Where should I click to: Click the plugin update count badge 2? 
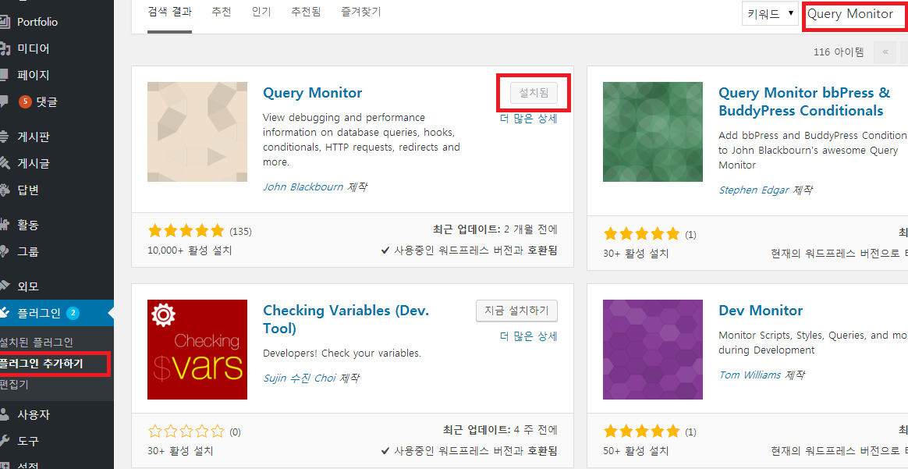coord(73,313)
